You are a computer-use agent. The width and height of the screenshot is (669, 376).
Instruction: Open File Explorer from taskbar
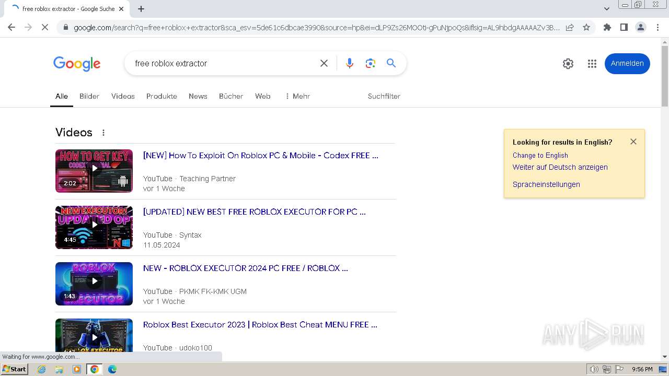[59, 369]
